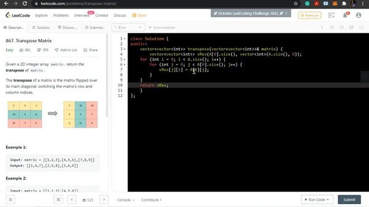Reset code to default icon
The width and height of the screenshot is (369, 207).
tap(341, 28)
